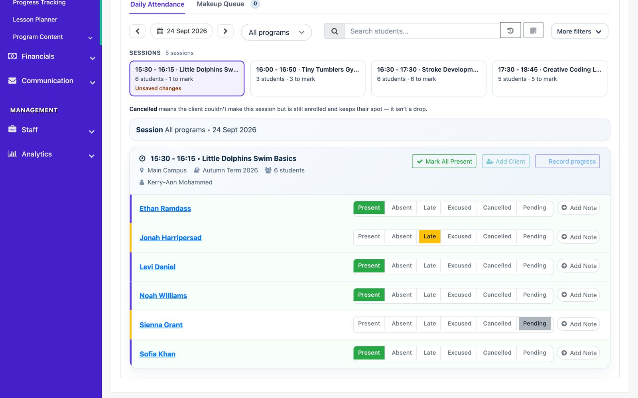Set Sienna Grant to Absent
The height and width of the screenshot is (398, 638).
402,324
